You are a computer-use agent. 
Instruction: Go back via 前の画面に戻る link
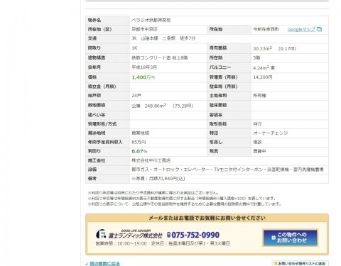[104, 263]
